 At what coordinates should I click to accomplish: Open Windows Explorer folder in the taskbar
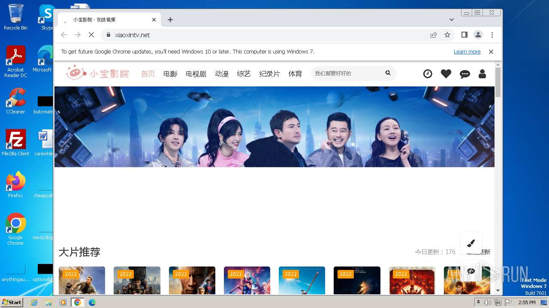coord(48,302)
